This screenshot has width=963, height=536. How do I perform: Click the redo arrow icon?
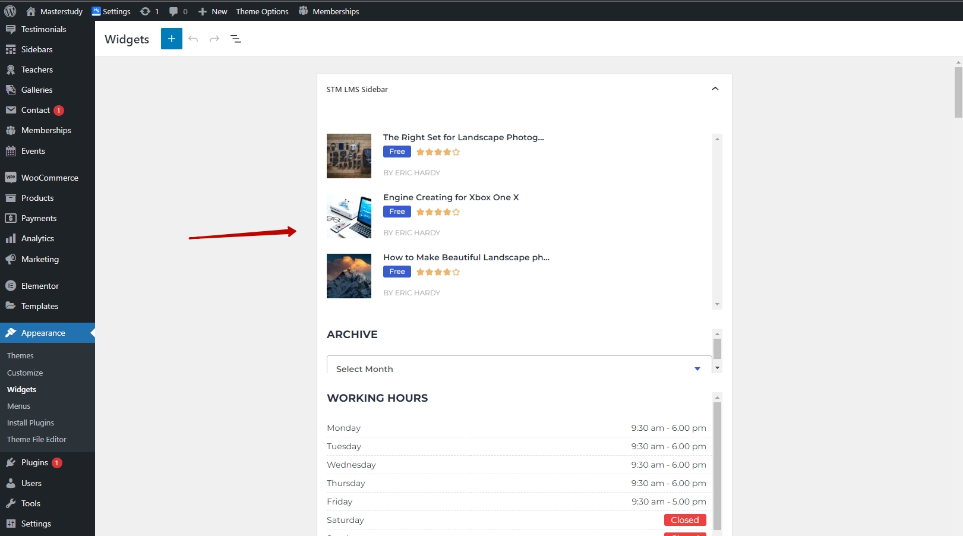pyautogui.click(x=214, y=39)
